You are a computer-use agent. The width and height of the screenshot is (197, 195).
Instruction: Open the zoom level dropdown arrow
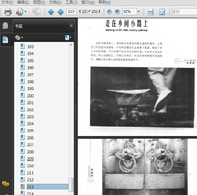pyautogui.click(x=139, y=12)
